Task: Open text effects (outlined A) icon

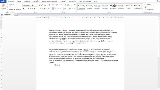Action: tap(41, 9)
